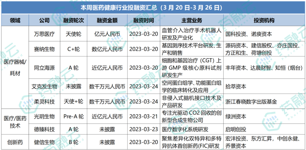The image size is (306, 150).
Task: Click investors 丰年资本、达晨财智、知恒
Action: pyautogui.click(x=264, y=68)
